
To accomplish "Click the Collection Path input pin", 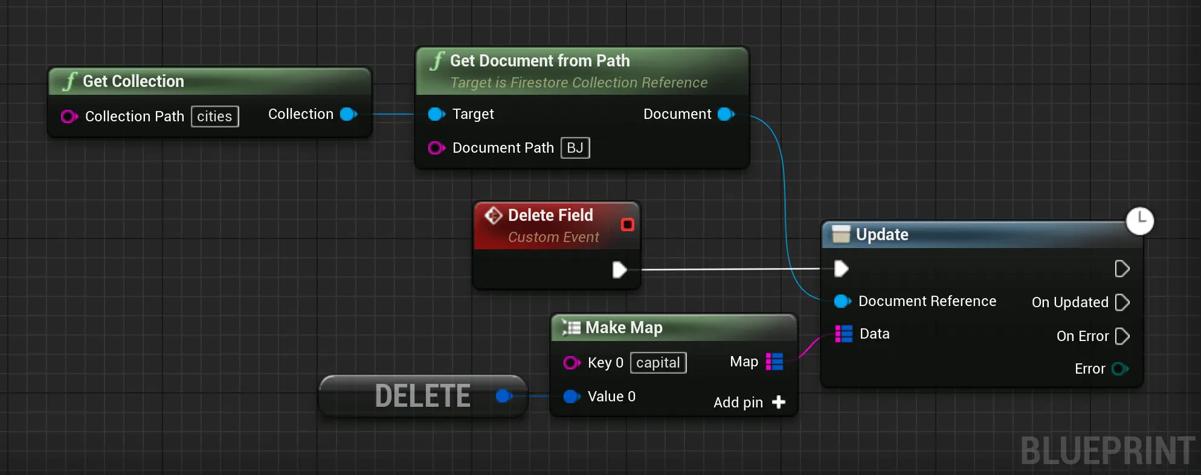I will (x=69, y=116).
